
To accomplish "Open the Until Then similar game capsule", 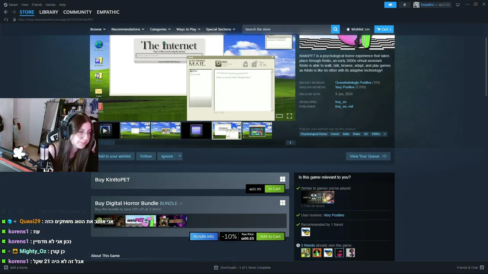I will (x=318, y=198).
